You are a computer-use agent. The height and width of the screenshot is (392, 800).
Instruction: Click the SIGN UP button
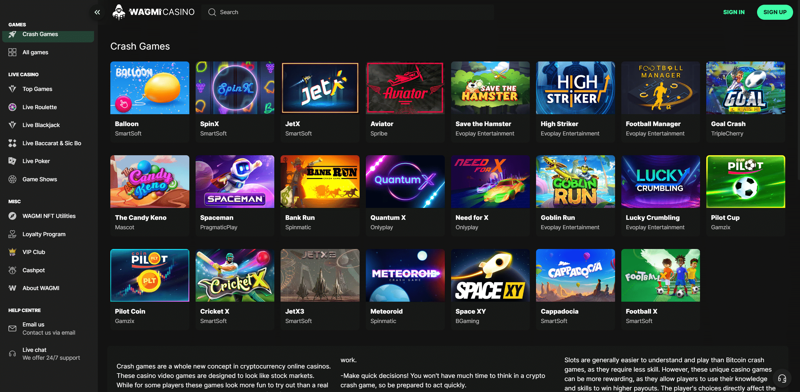[775, 12]
